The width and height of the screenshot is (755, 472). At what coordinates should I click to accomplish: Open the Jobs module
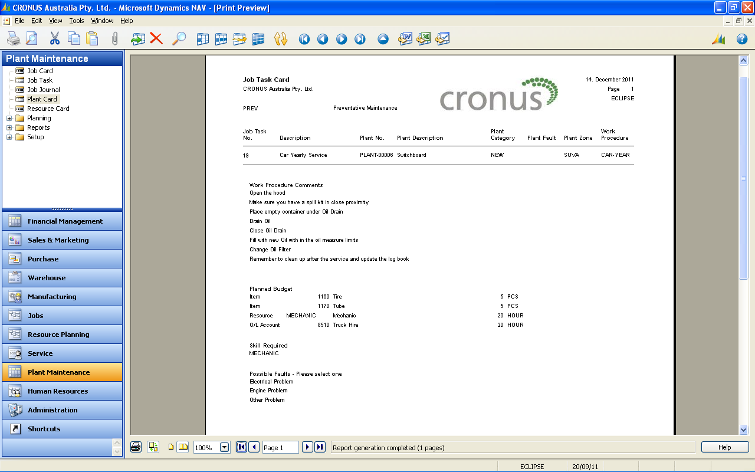pos(63,316)
